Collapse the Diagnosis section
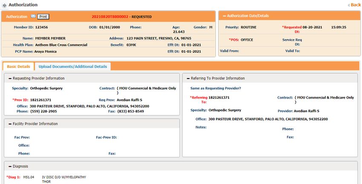Viewport: 362px width, 184px height. click(9, 166)
